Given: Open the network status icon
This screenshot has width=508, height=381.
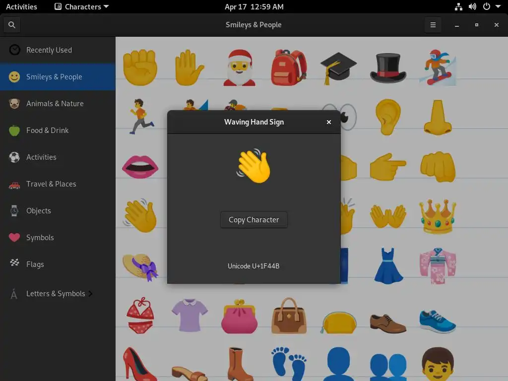Looking at the screenshot, I should coord(458,6).
